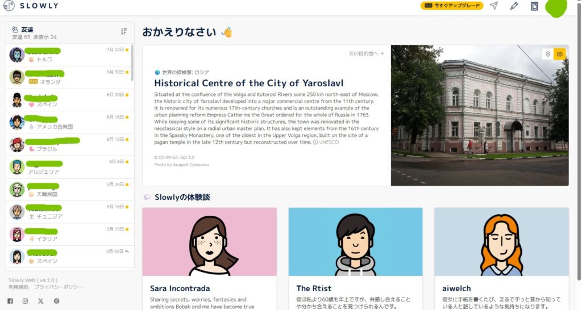
Task: Open Slowly's X profile icon
Action: click(x=41, y=301)
